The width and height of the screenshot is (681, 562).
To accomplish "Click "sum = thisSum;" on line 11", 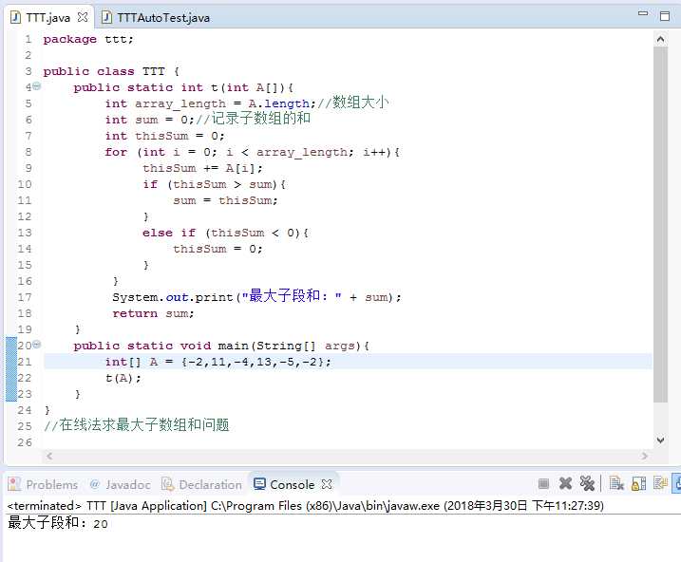I will pyautogui.click(x=225, y=200).
